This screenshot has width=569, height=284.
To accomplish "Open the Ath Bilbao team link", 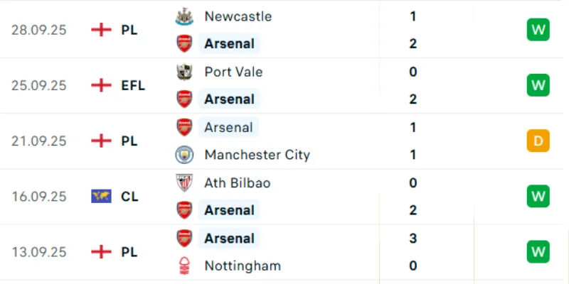I will point(237,183).
